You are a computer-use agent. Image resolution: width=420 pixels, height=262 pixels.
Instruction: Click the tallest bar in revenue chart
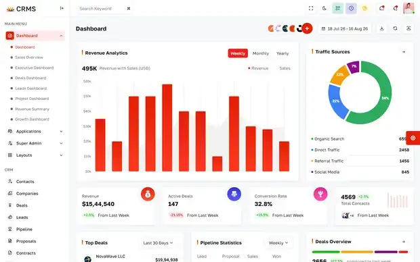[167, 128]
